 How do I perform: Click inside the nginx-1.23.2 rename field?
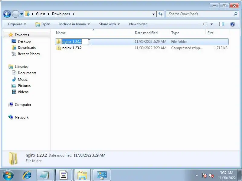click(x=75, y=42)
